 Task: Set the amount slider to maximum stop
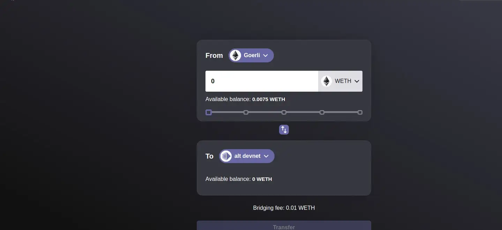[x=360, y=112]
